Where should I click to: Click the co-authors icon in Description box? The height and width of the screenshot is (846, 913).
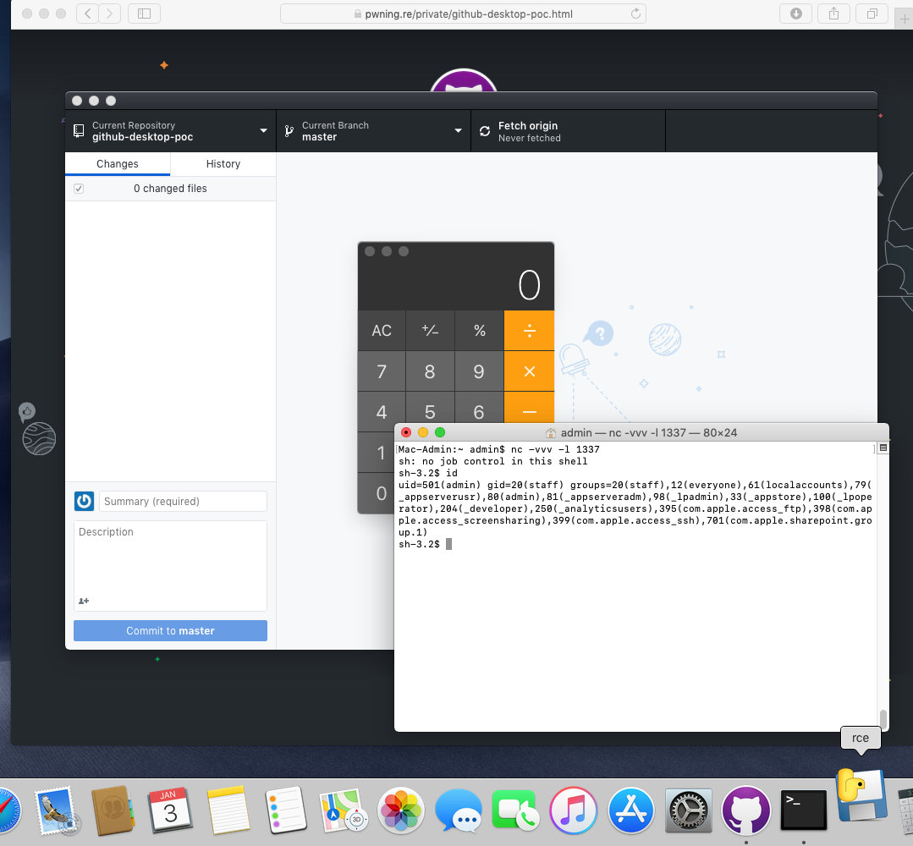tap(84, 601)
